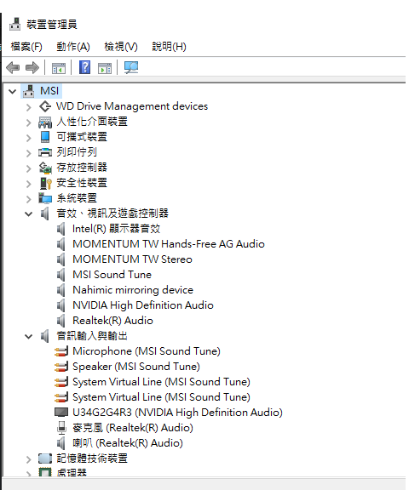This screenshot has height=490, width=409.
Task: Open the 說明(H) menu
Action: [169, 47]
